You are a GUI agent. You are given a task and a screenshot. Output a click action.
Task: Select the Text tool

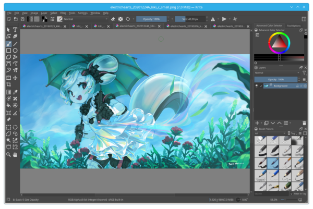pos(15,30)
